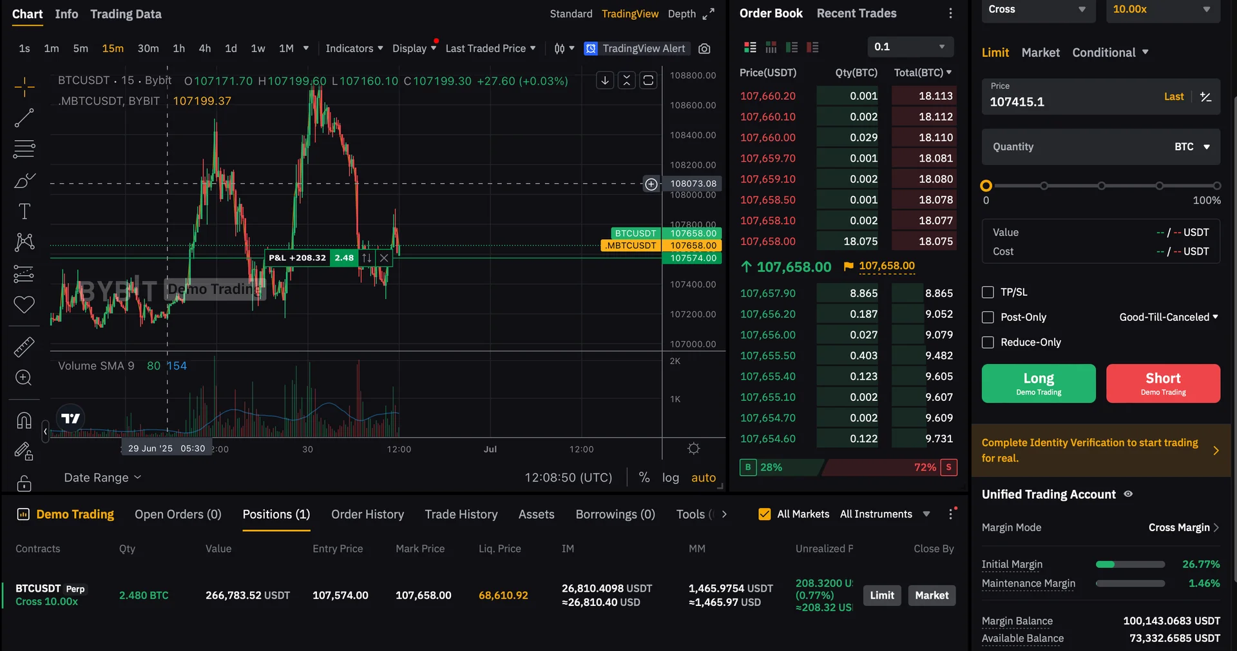Viewport: 1237px width, 651px height.
Task: Open Complete Identity Verification banner link
Action: point(1101,451)
